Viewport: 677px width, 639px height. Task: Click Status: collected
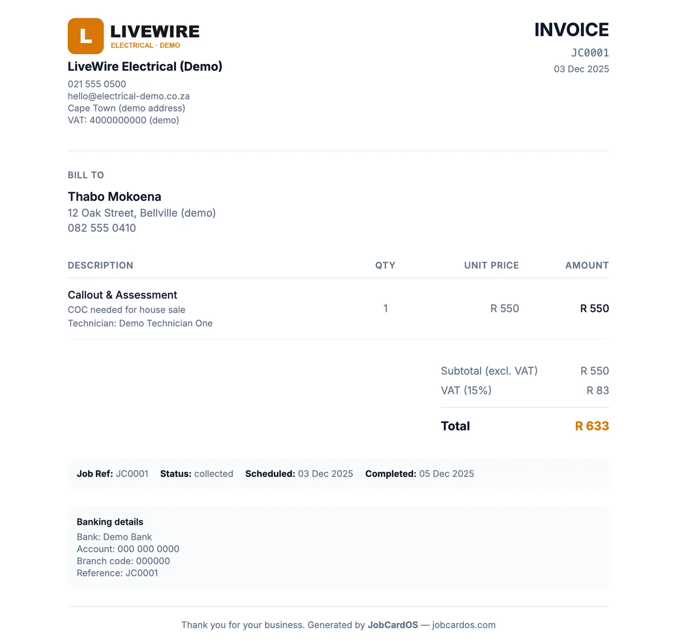(x=197, y=474)
